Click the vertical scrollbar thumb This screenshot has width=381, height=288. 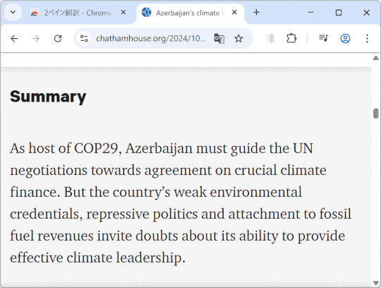pyautogui.click(x=375, y=114)
